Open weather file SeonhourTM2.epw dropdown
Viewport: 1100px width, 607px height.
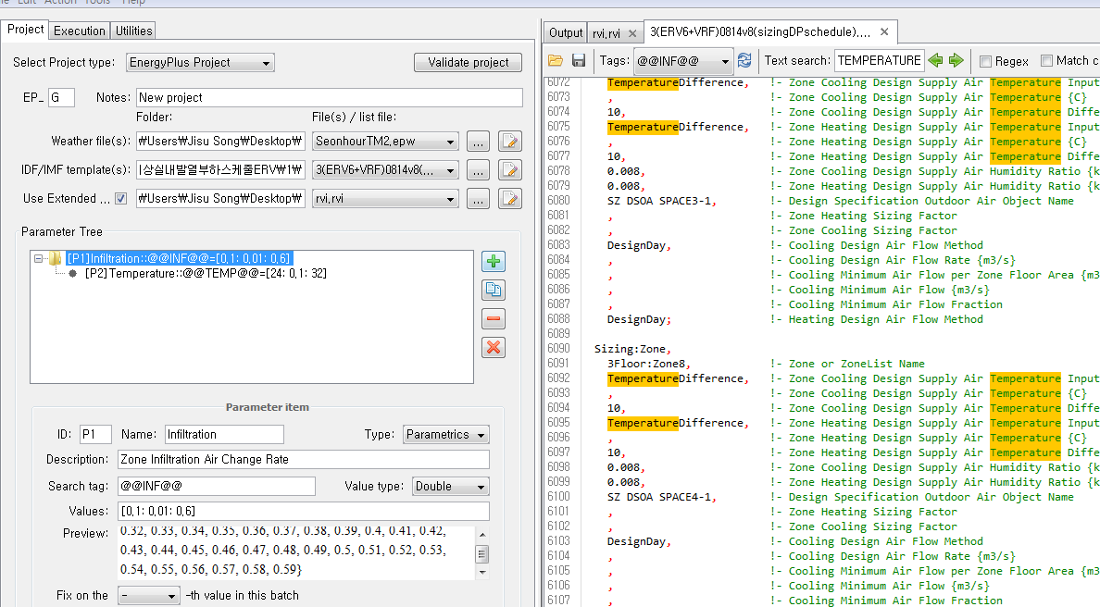(385, 141)
